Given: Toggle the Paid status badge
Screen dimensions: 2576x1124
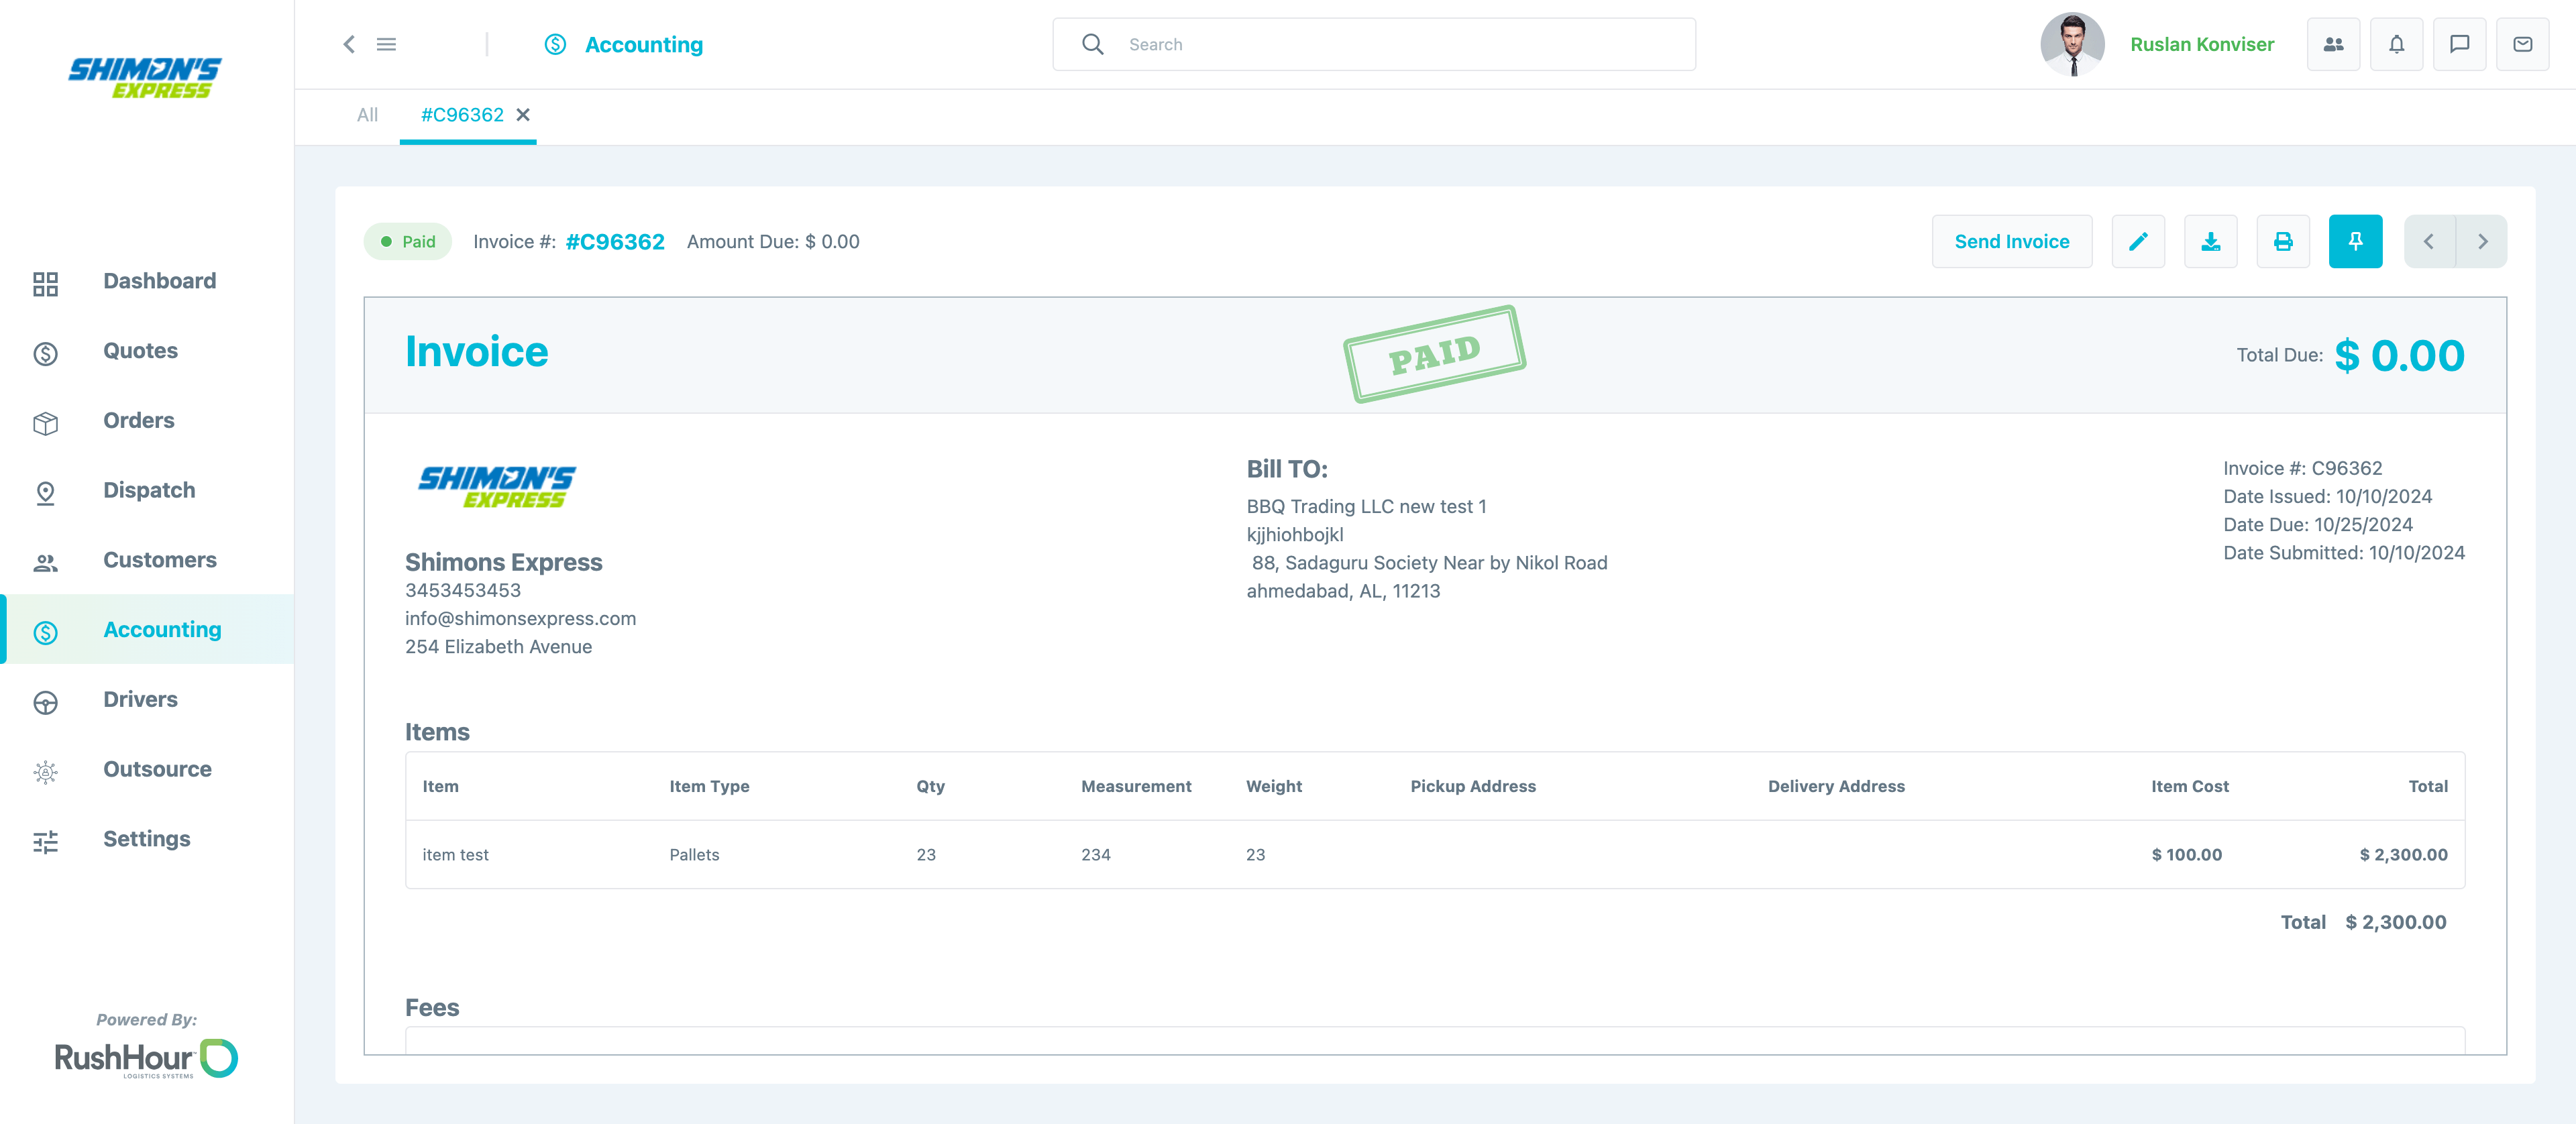Looking at the screenshot, I should click(407, 241).
